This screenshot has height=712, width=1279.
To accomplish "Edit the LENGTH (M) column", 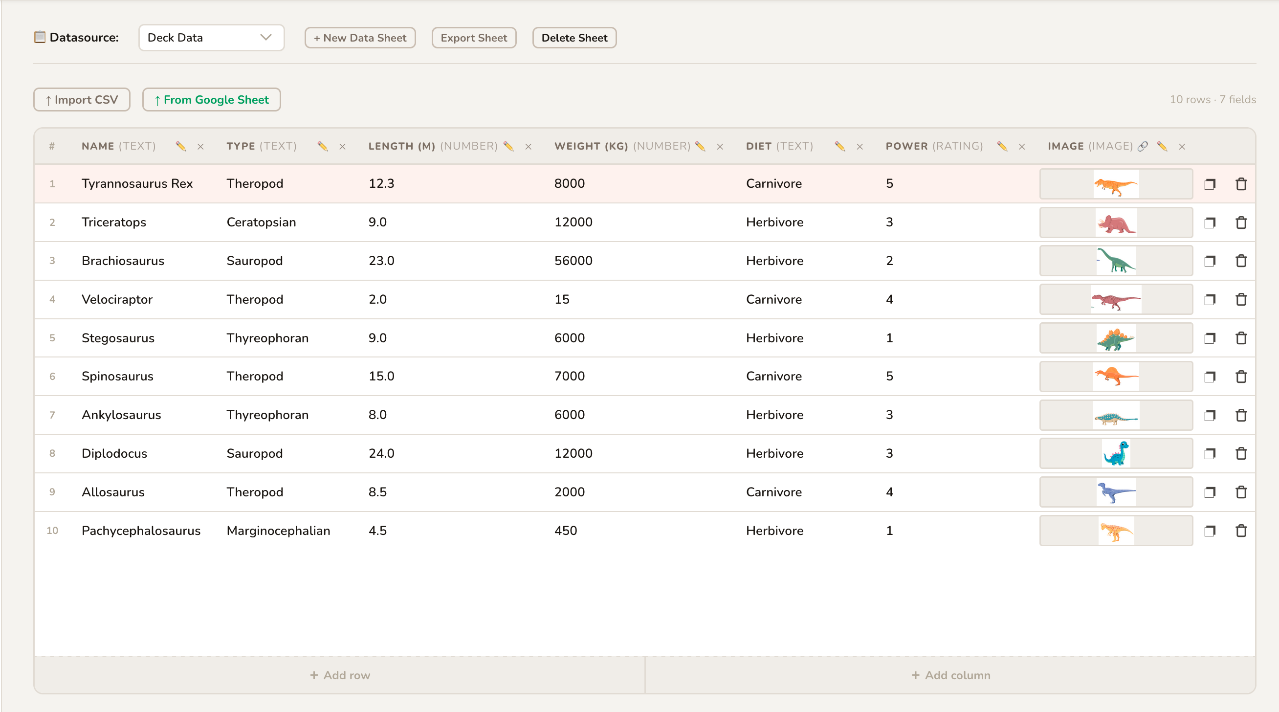I will click(x=508, y=146).
